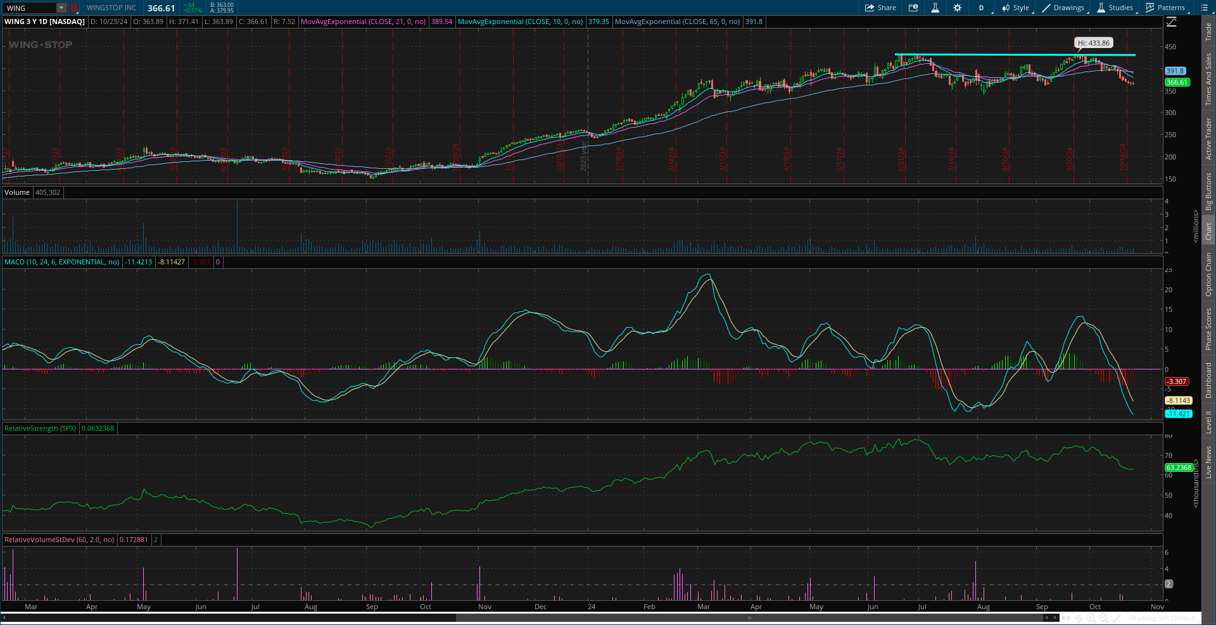Select the line drawing tool in bottom bar
1216x625 pixels.
click(1117, 618)
